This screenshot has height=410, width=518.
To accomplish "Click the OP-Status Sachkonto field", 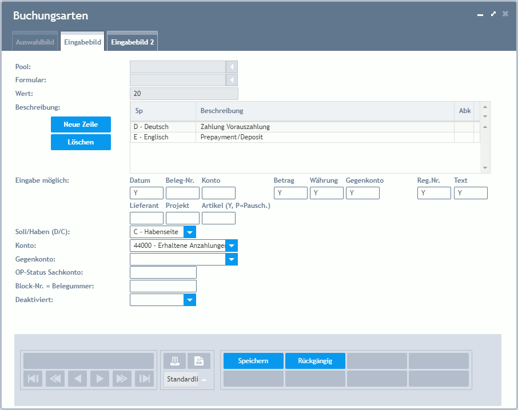I will [163, 273].
